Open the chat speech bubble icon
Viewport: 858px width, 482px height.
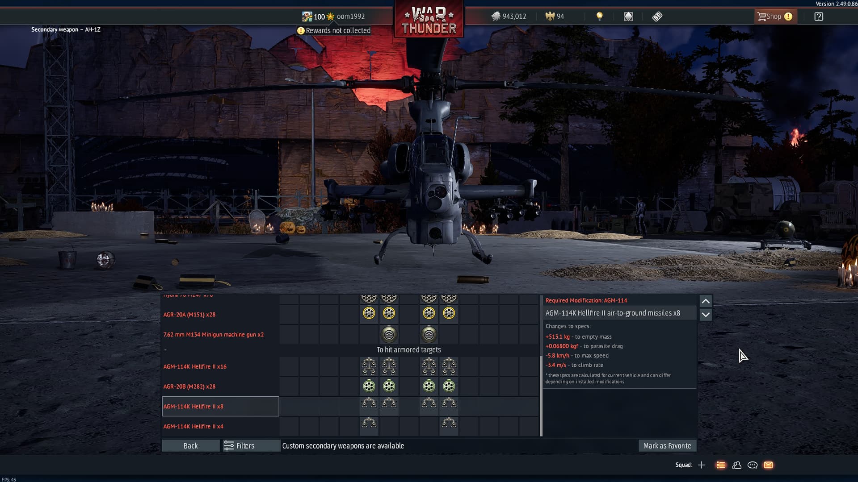[753, 465]
